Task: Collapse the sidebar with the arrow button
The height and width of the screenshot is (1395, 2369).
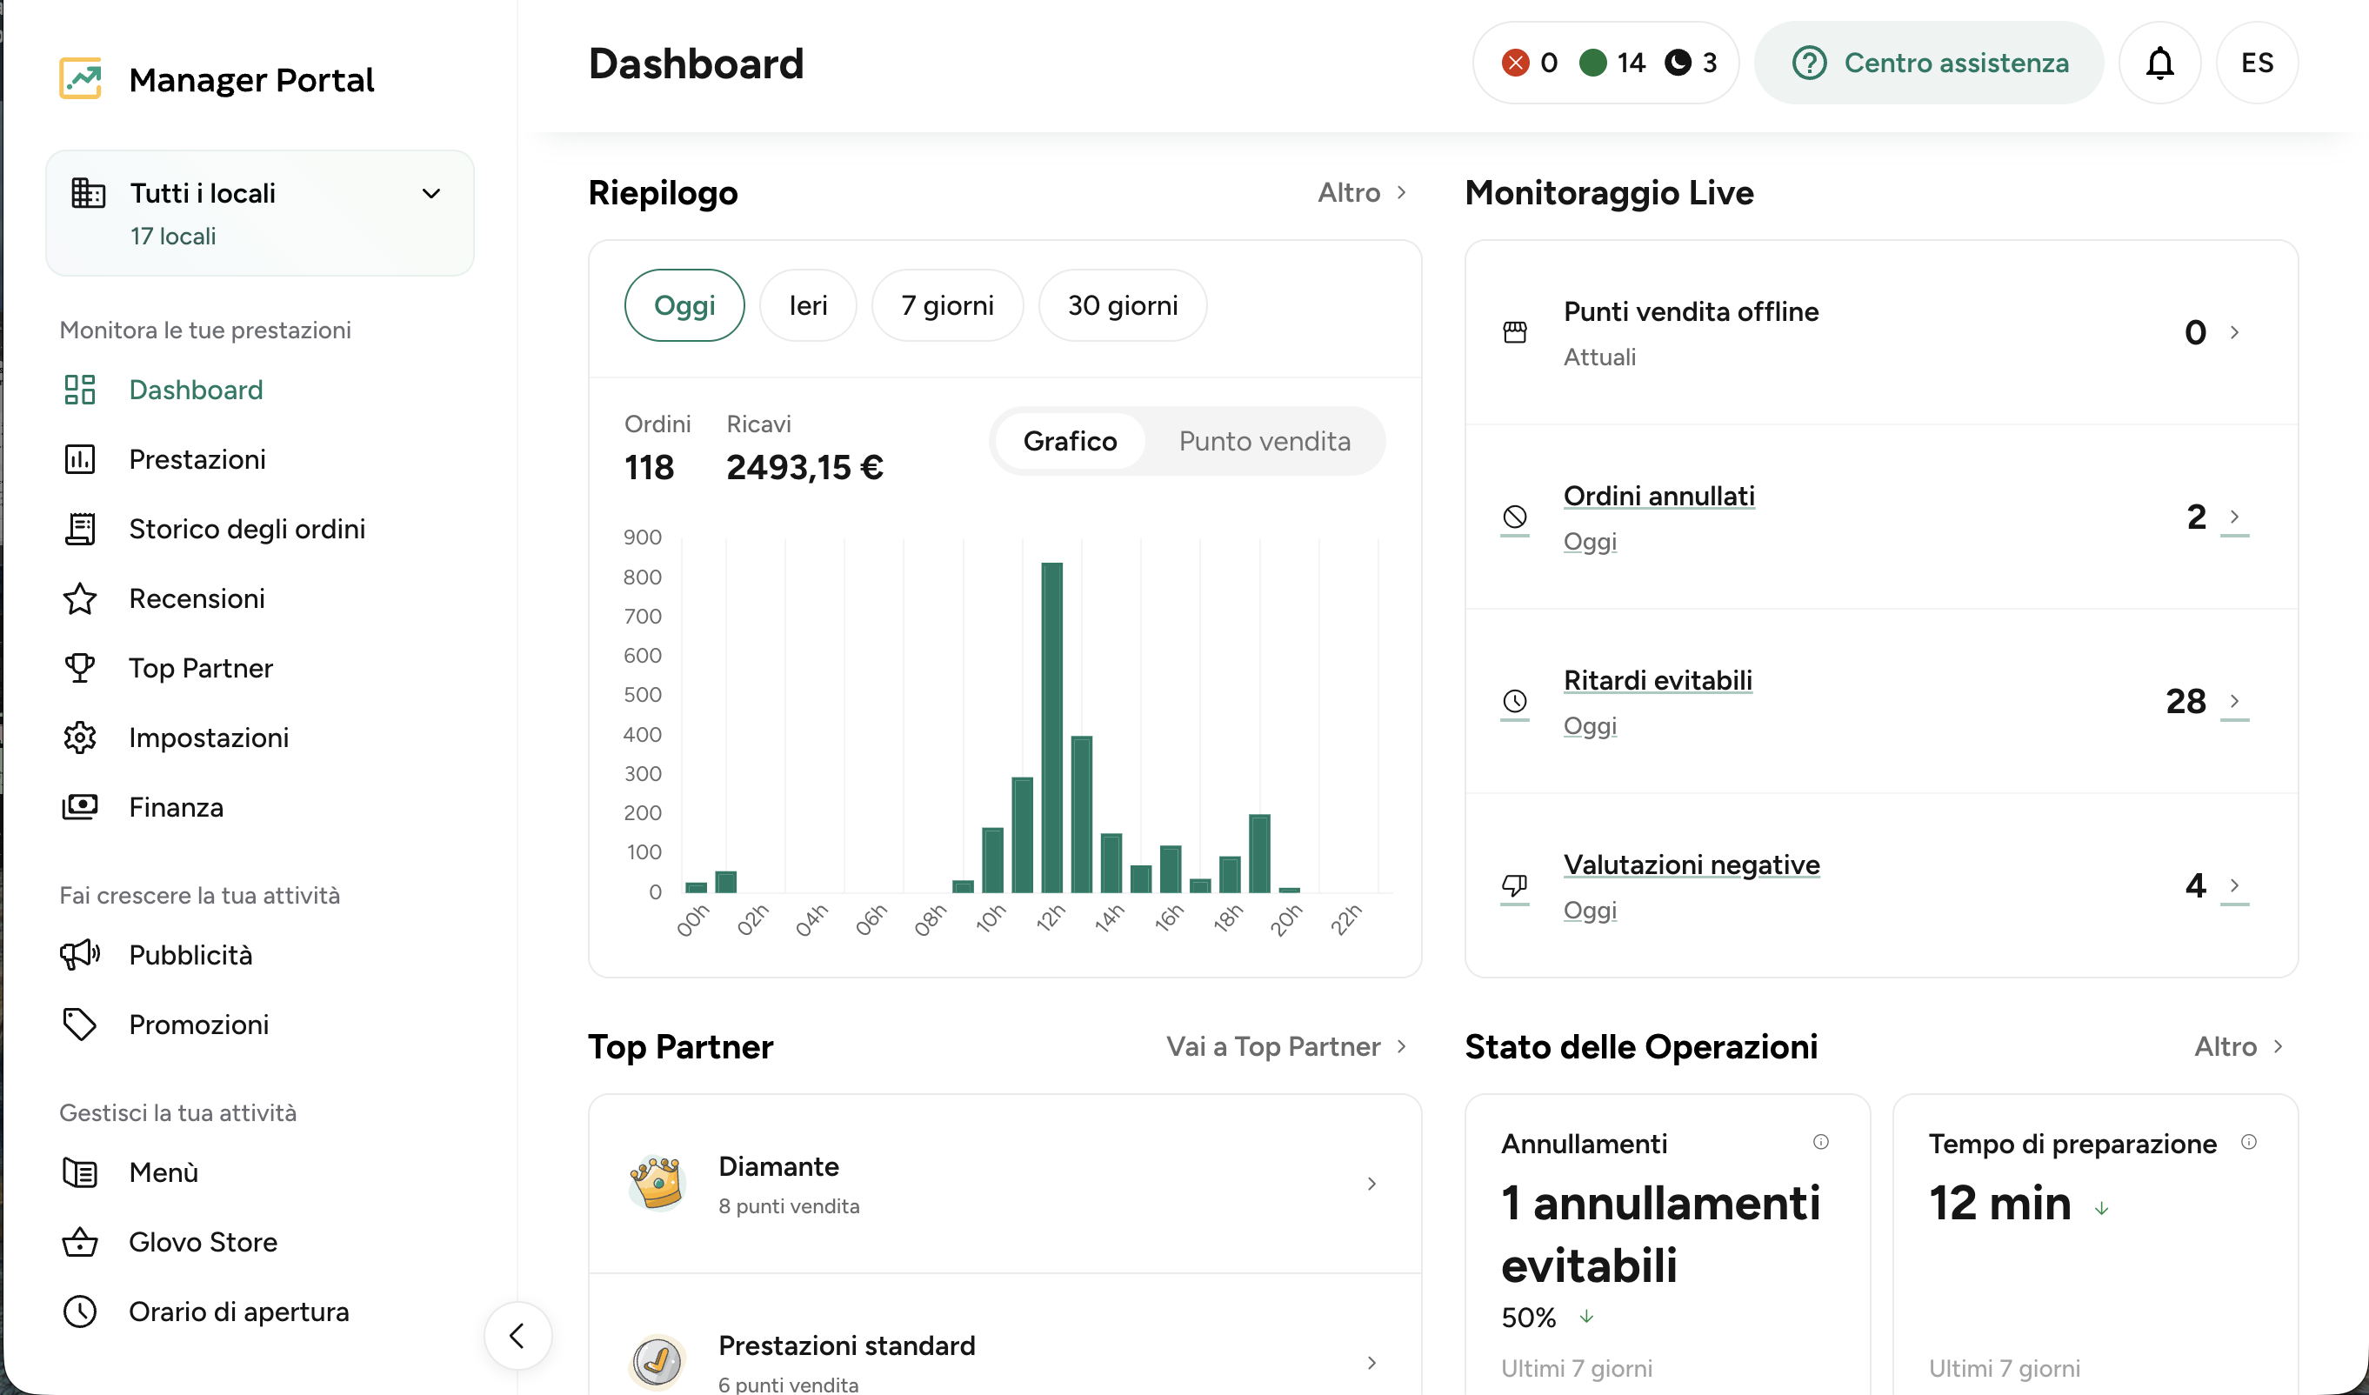Action: click(517, 1335)
